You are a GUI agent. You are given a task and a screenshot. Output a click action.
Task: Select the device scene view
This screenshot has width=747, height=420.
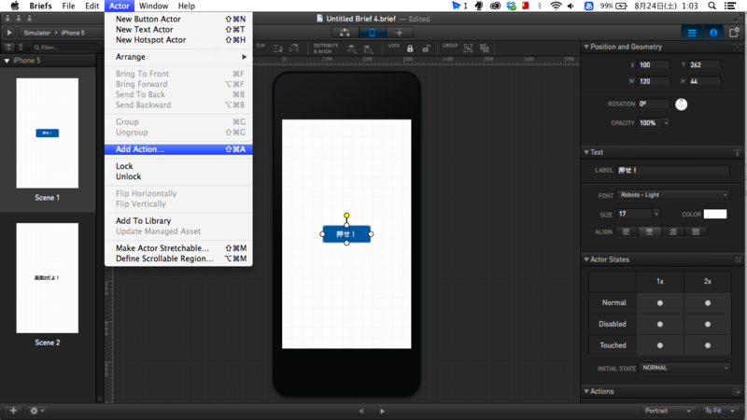coord(372,33)
